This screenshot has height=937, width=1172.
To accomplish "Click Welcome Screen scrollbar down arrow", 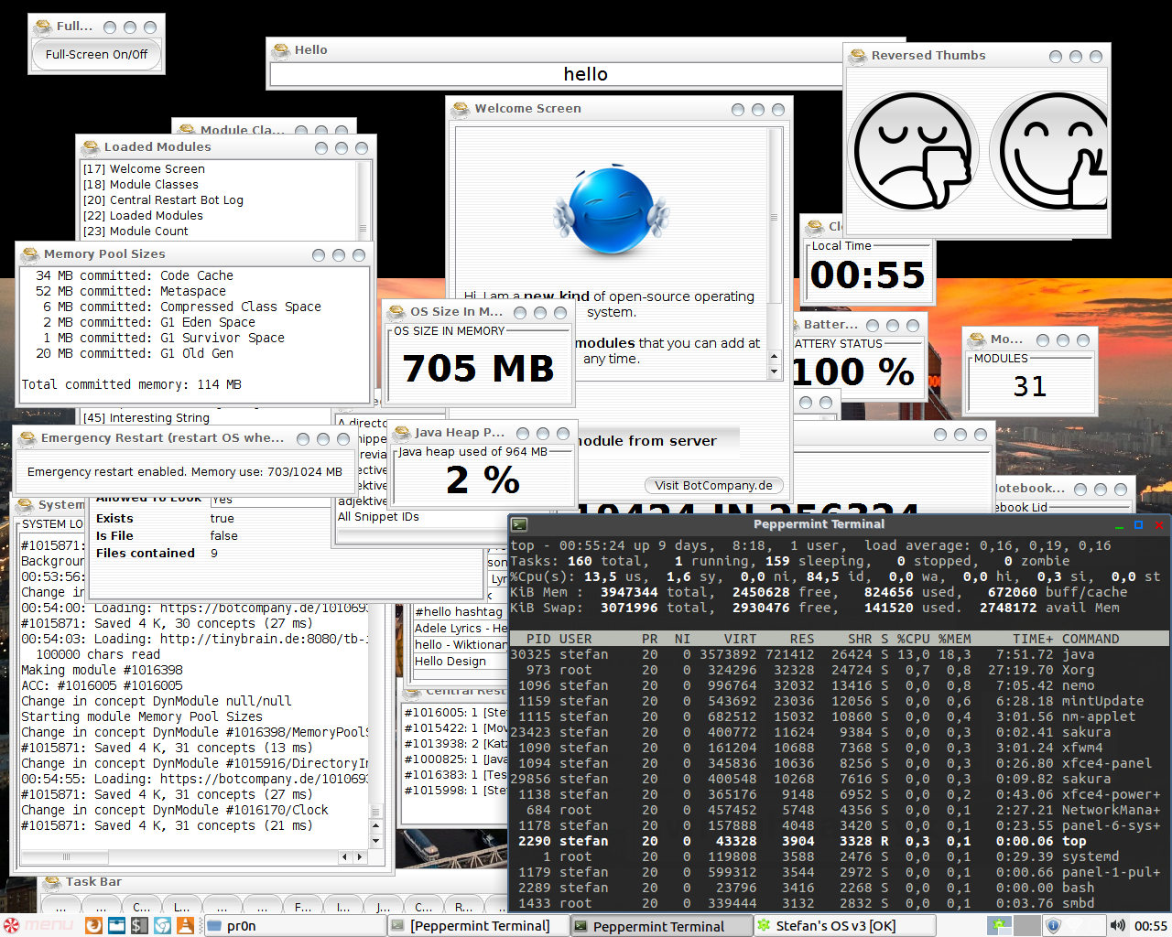I will tap(775, 372).
